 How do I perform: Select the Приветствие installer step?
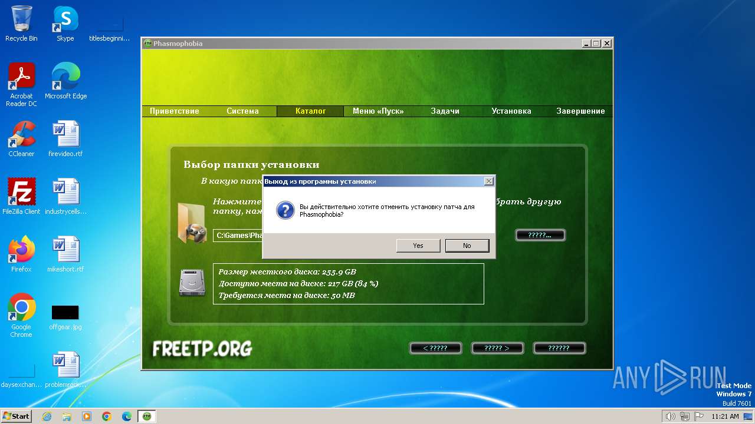click(x=175, y=111)
